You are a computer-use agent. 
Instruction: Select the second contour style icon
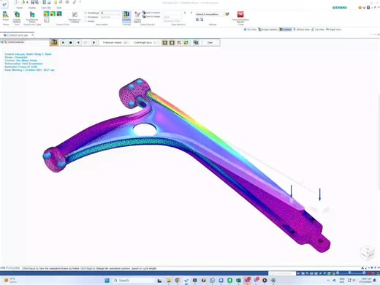coord(53,14)
